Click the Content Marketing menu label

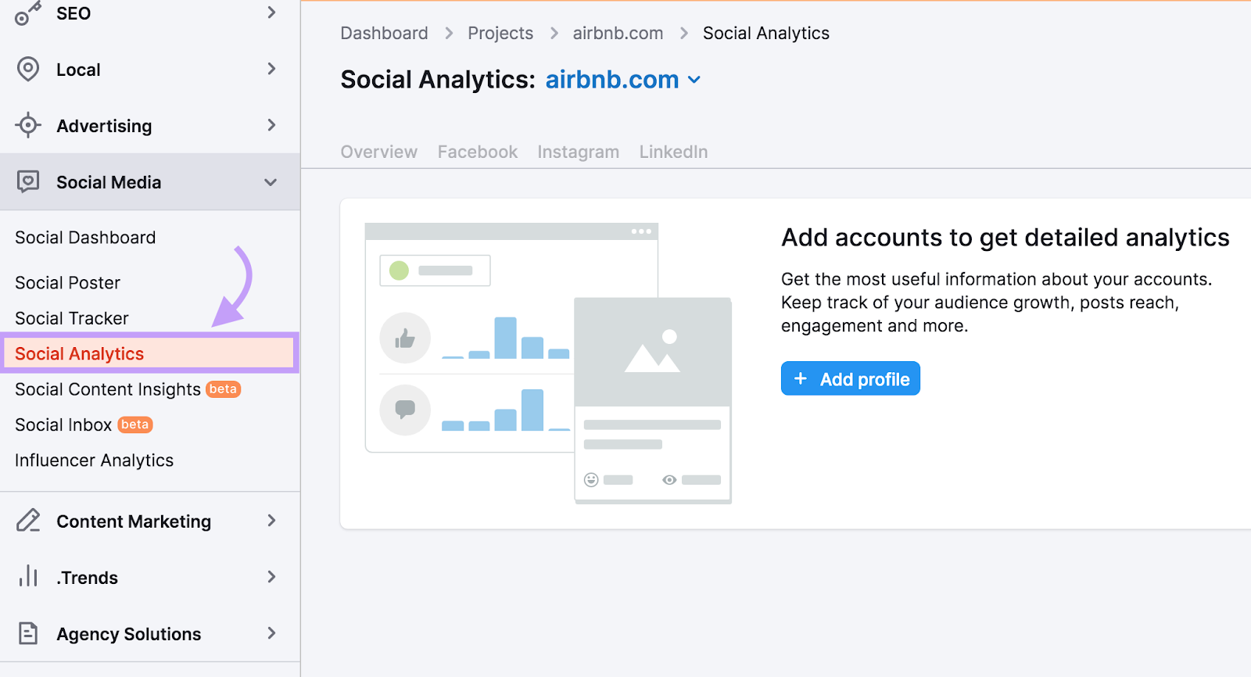134,521
